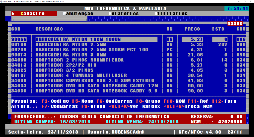Click the F11-Ref search shortcut

[x=198, y=101]
